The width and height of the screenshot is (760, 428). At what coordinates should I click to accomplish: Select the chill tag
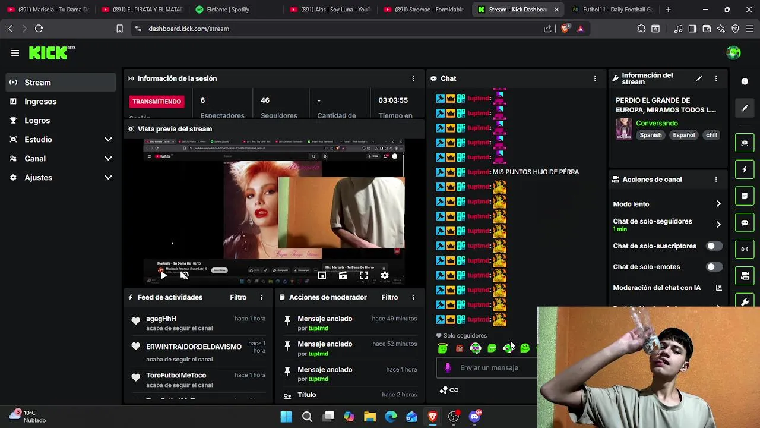[x=711, y=135]
